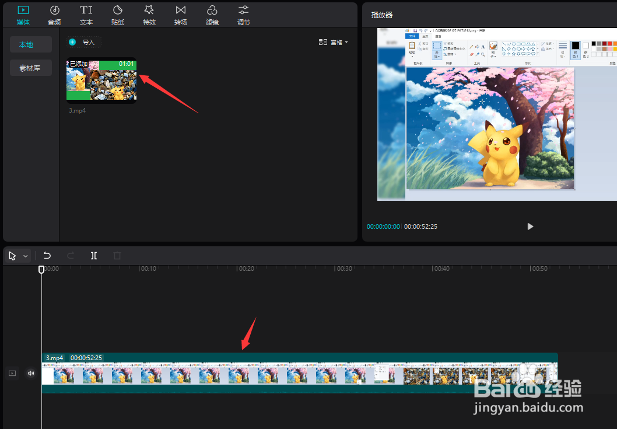Viewport: 617px width, 429px height.
Task: Split the clip at playhead
Action: click(94, 256)
